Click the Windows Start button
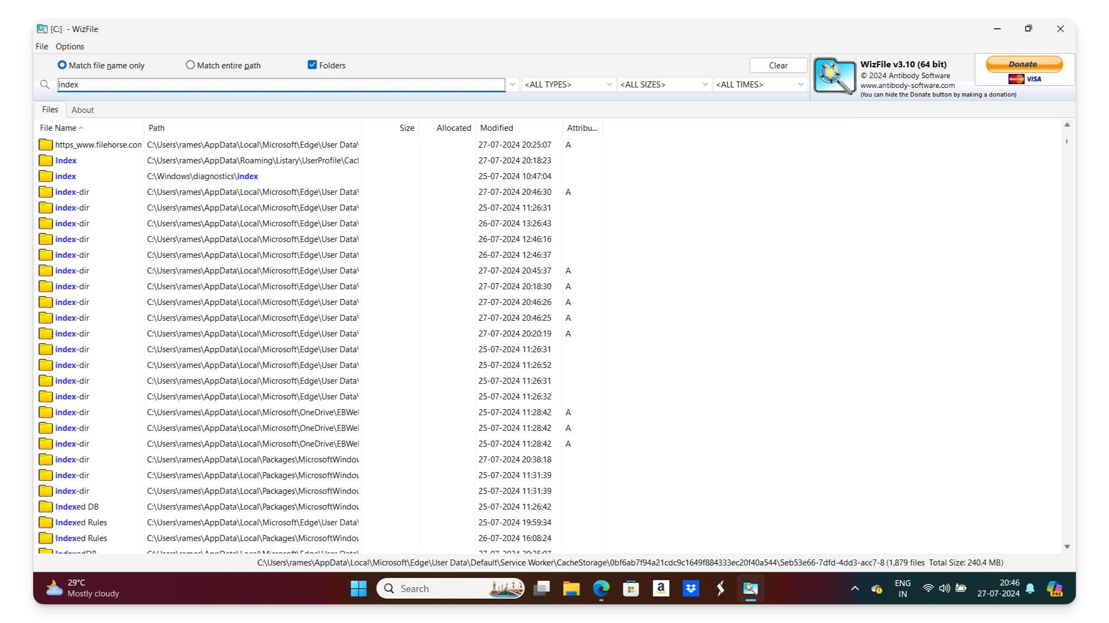Image resolution: width=1109 pixels, height=623 pixels. point(359,588)
